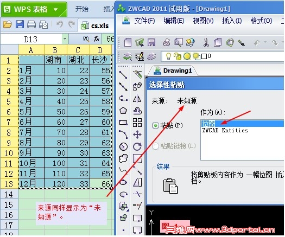The height and width of the screenshot is (237, 285).
Task: Select the Spline draw tool
Action: [123, 170]
